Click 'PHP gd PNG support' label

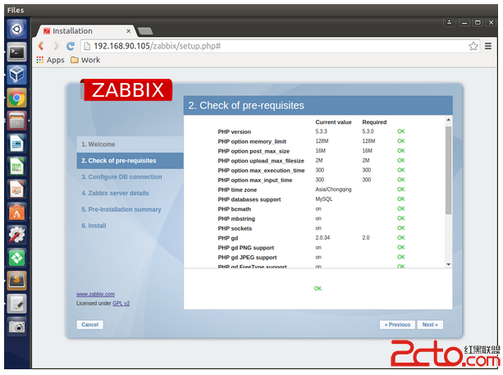[x=245, y=248]
